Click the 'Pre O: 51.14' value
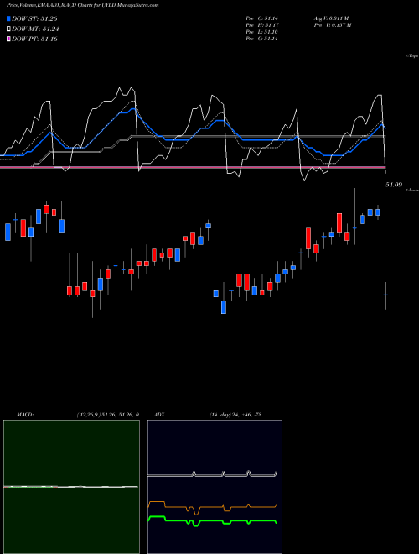The image size is (419, 554). pos(261,18)
